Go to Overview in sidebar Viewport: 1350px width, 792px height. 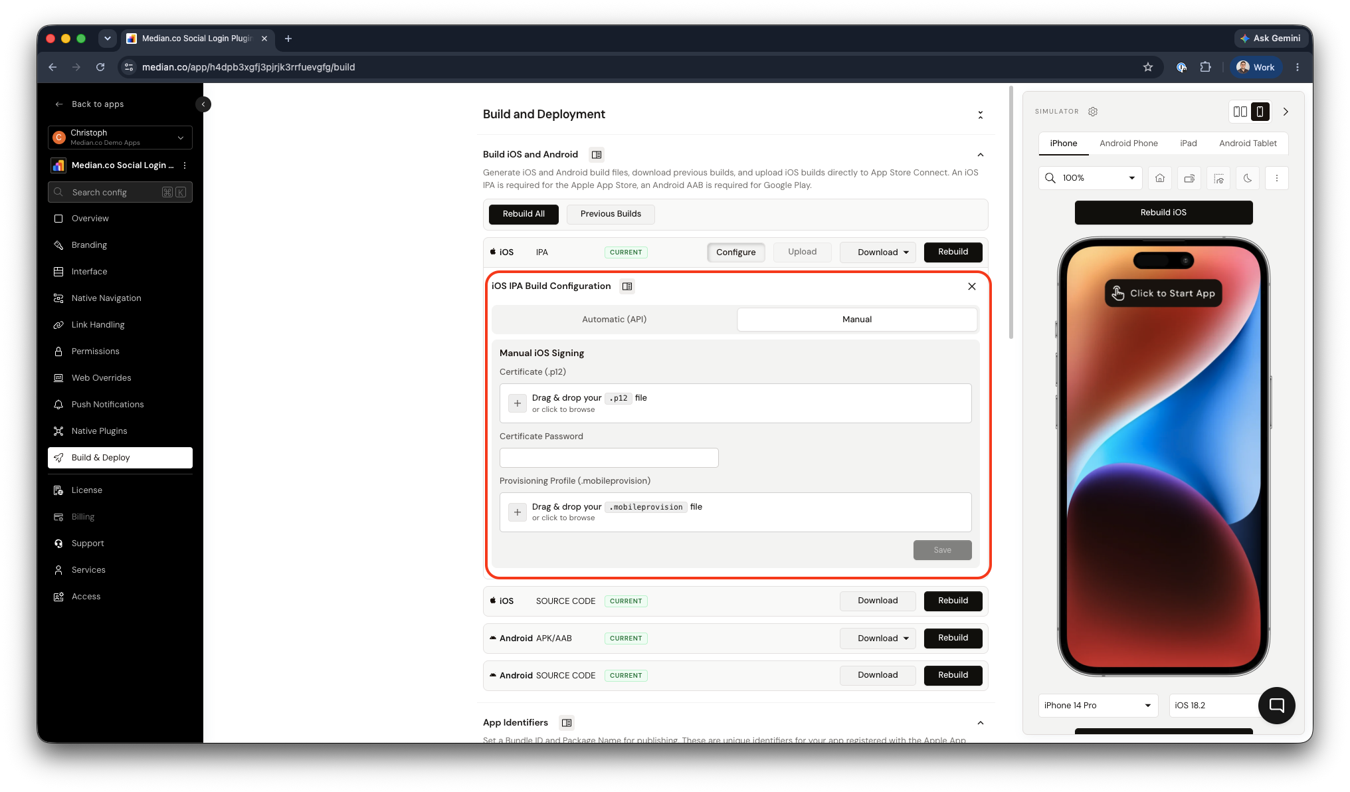click(120, 219)
